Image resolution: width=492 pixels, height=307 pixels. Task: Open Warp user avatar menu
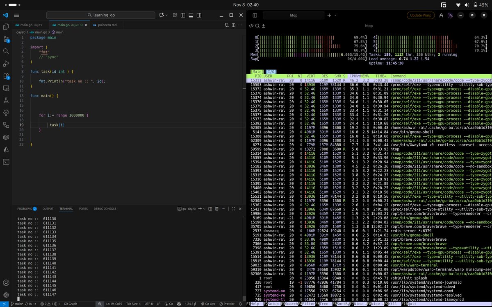450,16
